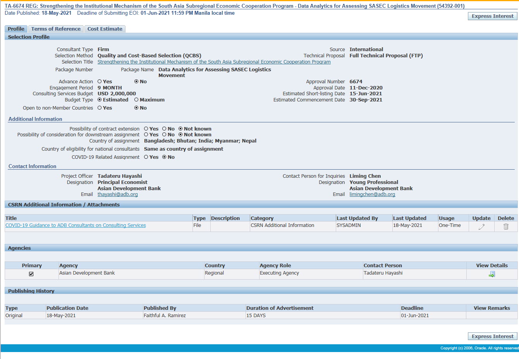Open View Details icon for Asian Development Bank
Viewport: 519px width, 359px height.
coord(492,274)
